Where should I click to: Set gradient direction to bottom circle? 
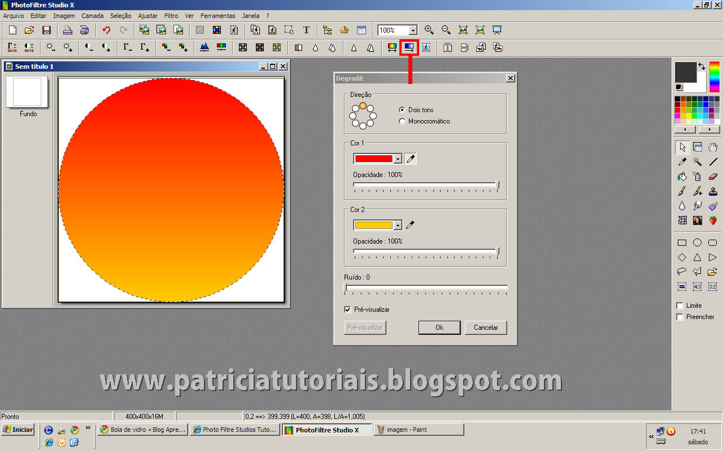coord(363,126)
